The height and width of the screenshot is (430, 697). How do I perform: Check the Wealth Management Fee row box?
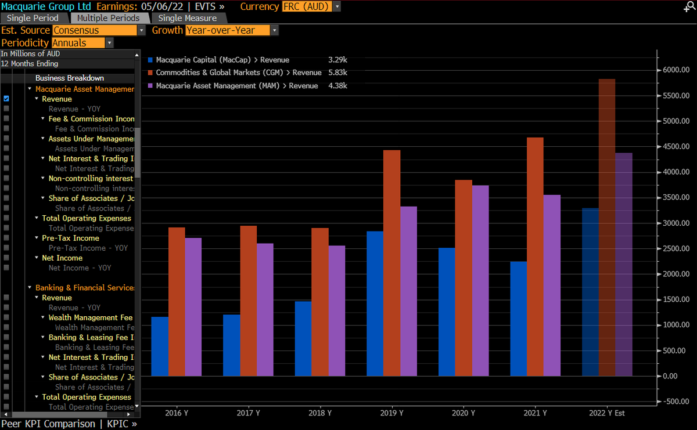(6, 317)
